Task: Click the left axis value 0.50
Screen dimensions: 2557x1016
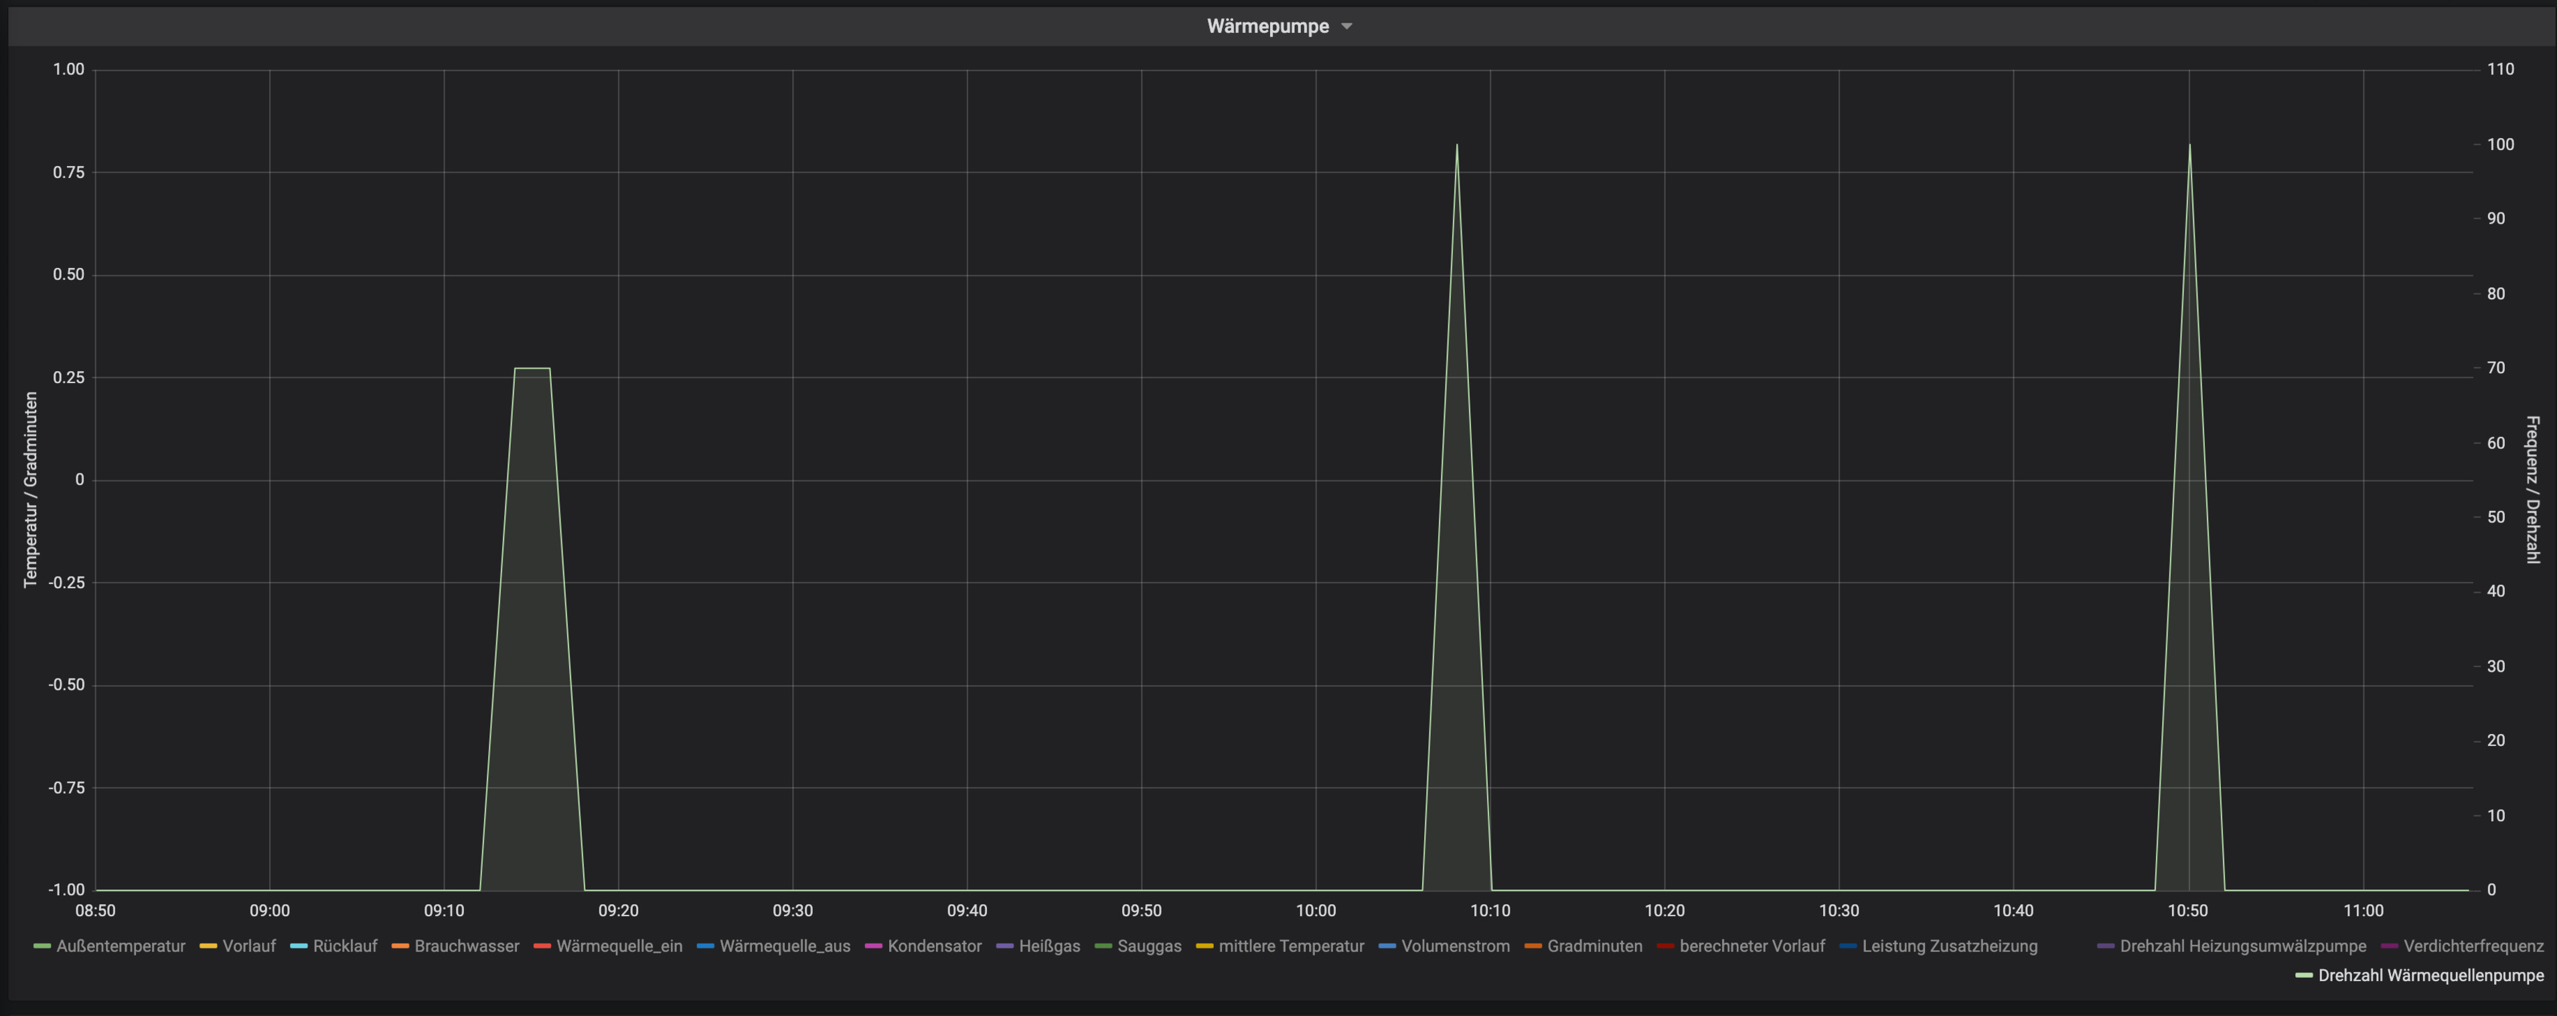Action: (68, 275)
